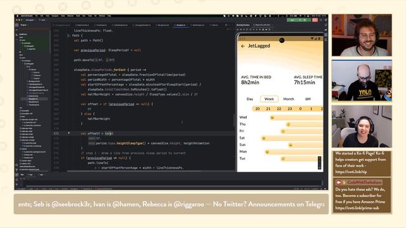Click the 7h15min sleep time value
Viewport: 406px width, 228px height.
click(x=304, y=82)
